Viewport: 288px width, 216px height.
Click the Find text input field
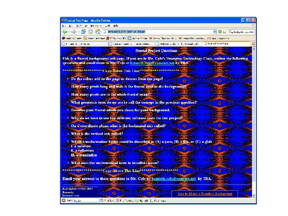pyautogui.click(x=86, y=200)
